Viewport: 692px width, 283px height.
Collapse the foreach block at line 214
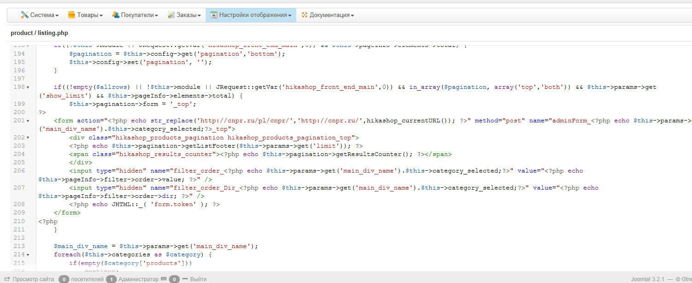pos(28,255)
